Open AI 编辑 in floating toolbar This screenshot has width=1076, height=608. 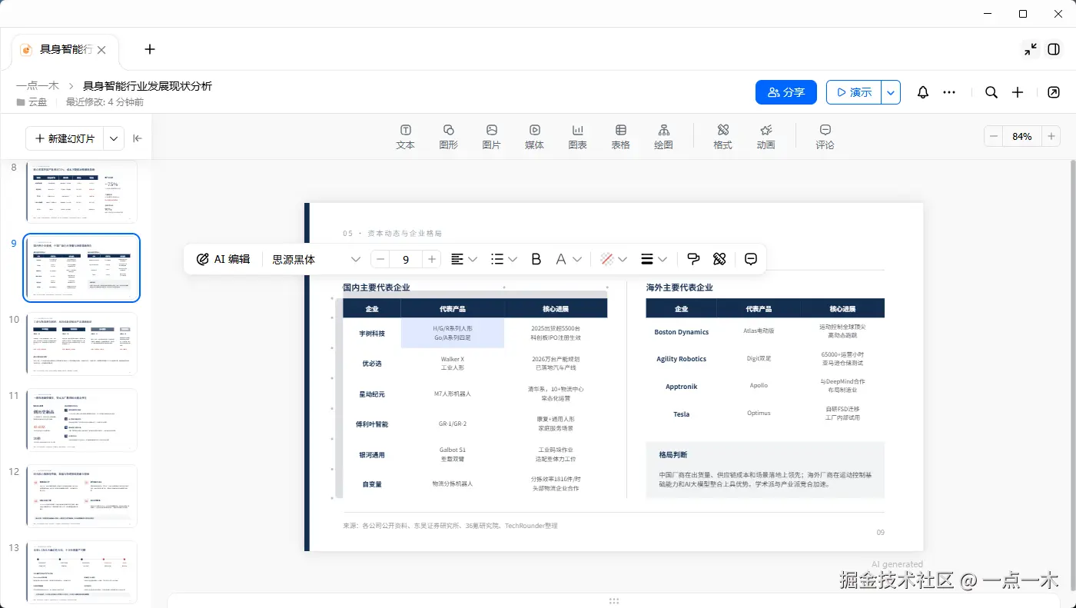223,259
